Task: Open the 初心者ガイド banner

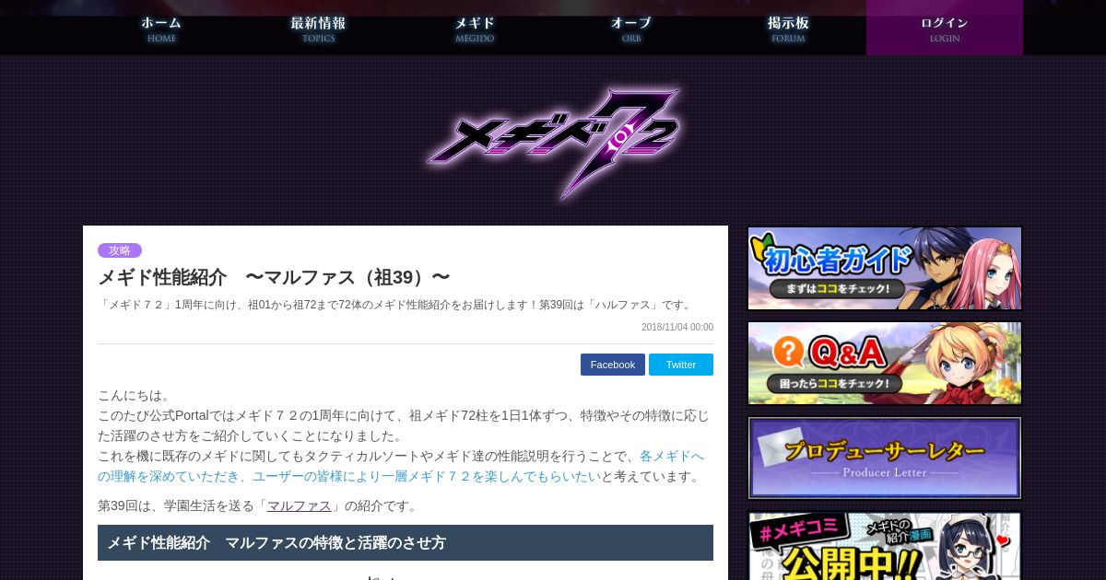Action: tap(885, 268)
